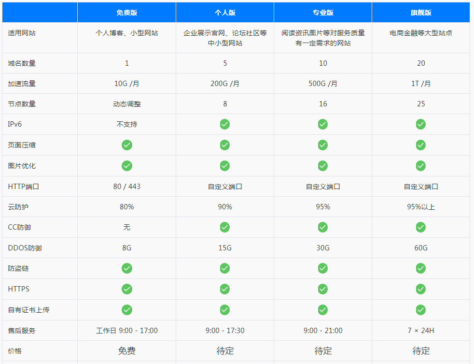Click the CC防御 checkmark under 个人版
The height and width of the screenshot is (364, 474).
224,227
